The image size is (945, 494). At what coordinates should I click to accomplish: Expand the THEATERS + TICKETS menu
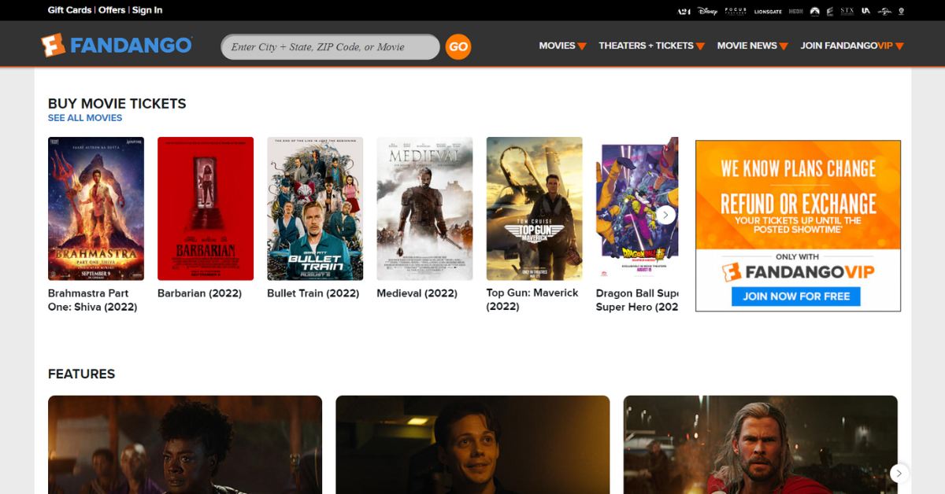650,46
